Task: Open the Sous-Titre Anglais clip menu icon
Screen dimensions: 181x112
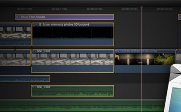Action: 18,17
